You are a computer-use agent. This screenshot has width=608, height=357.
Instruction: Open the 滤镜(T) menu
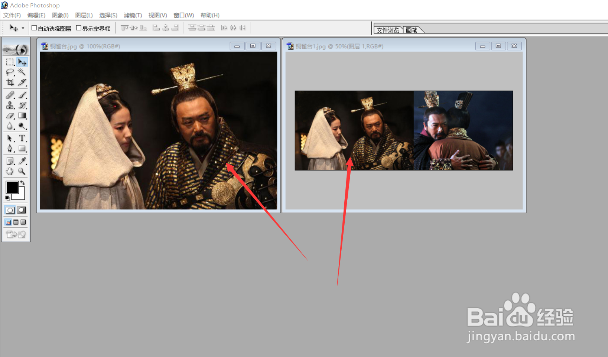coord(133,15)
